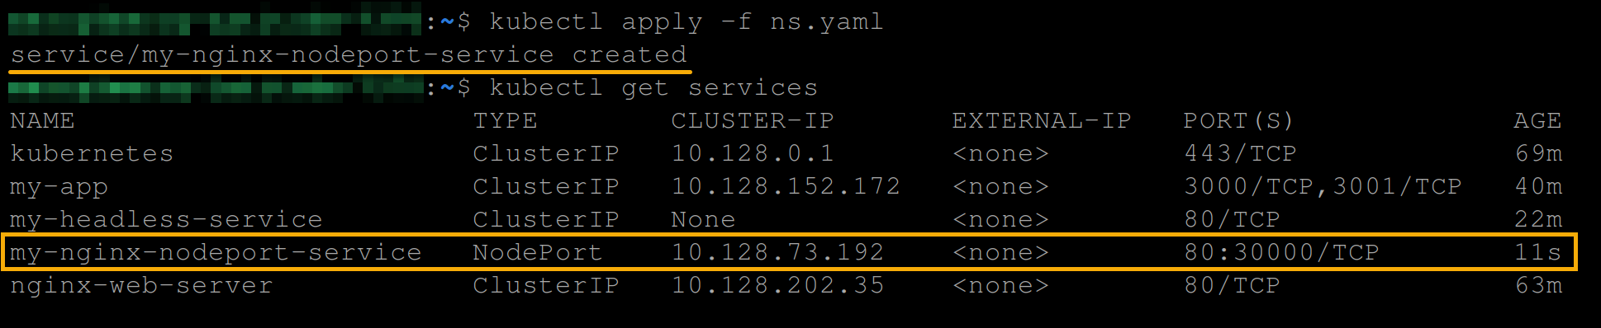Screen dimensions: 1601x328
Task: Select the kubernetes service name
Action: pos(92,153)
